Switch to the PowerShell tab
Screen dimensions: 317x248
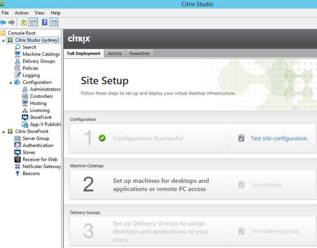tap(139, 54)
